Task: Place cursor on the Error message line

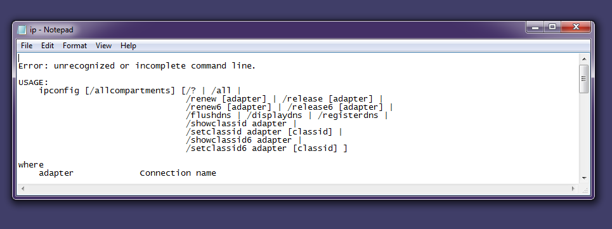Action: 136,66
